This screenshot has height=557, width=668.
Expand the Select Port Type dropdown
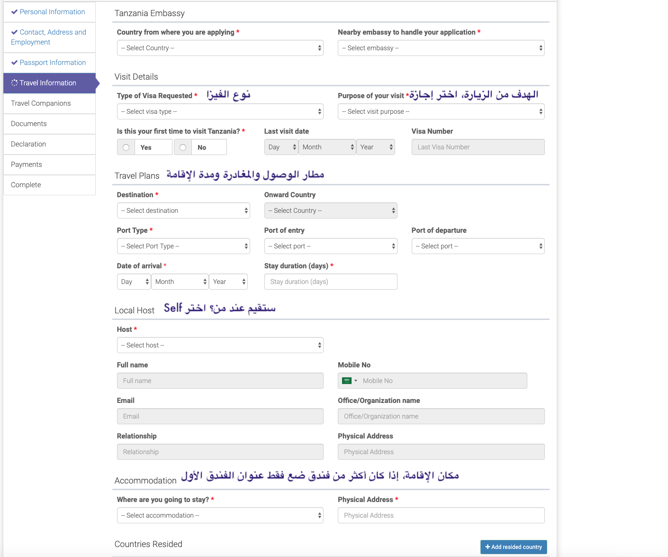point(183,246)
